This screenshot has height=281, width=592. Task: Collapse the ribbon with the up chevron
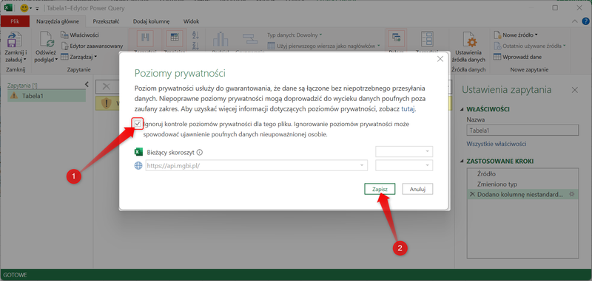(575, 21)
